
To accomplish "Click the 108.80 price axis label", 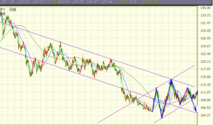I will coord(205,100).
